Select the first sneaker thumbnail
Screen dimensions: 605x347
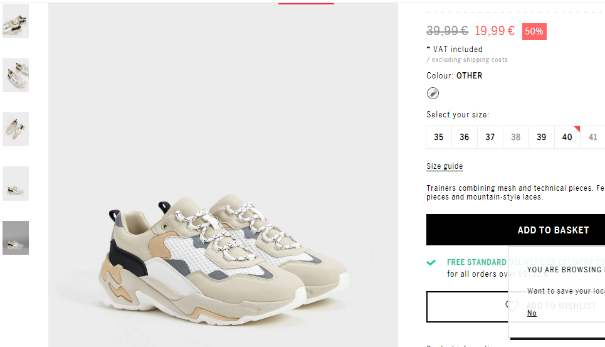click(16, 21)
